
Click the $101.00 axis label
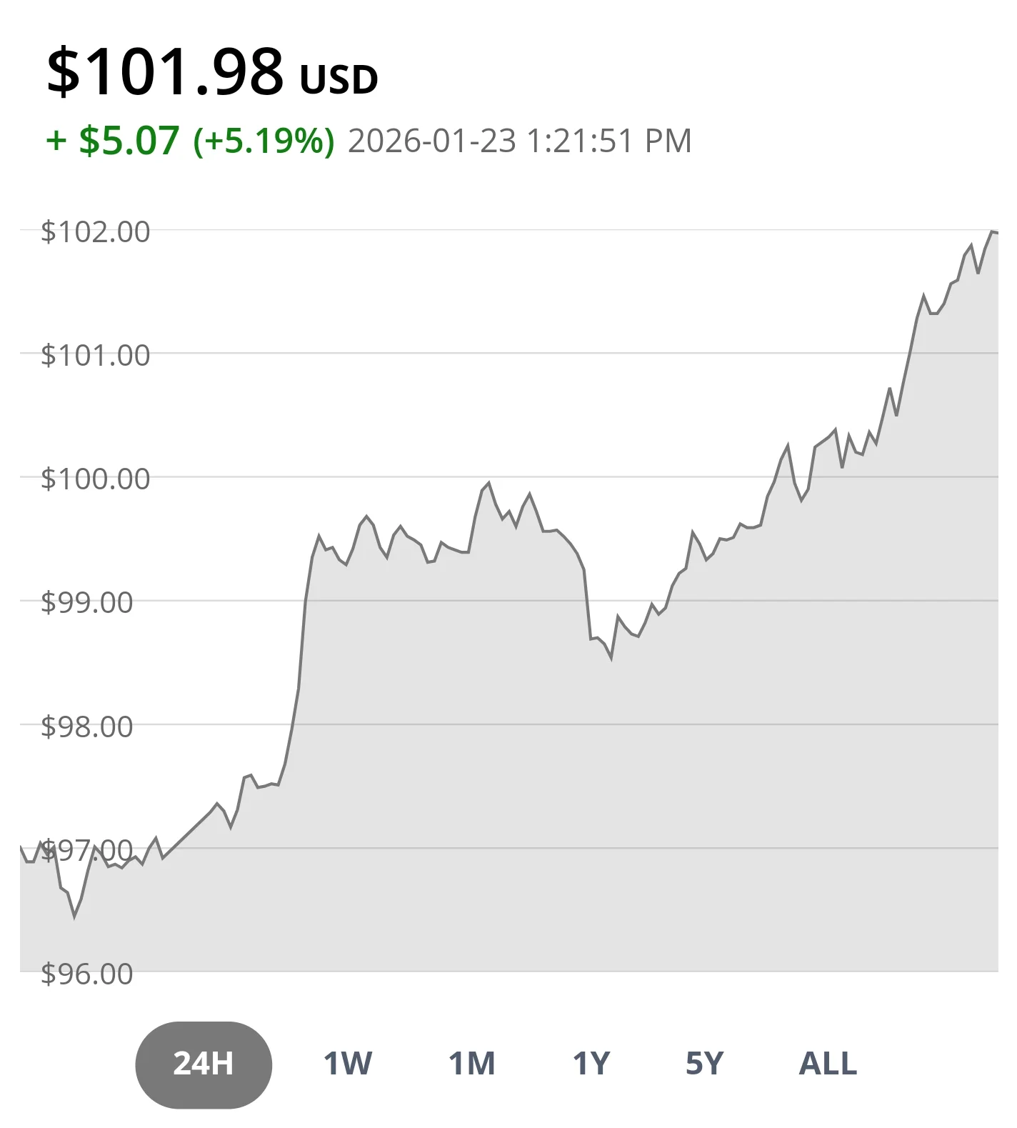[96, 355]
